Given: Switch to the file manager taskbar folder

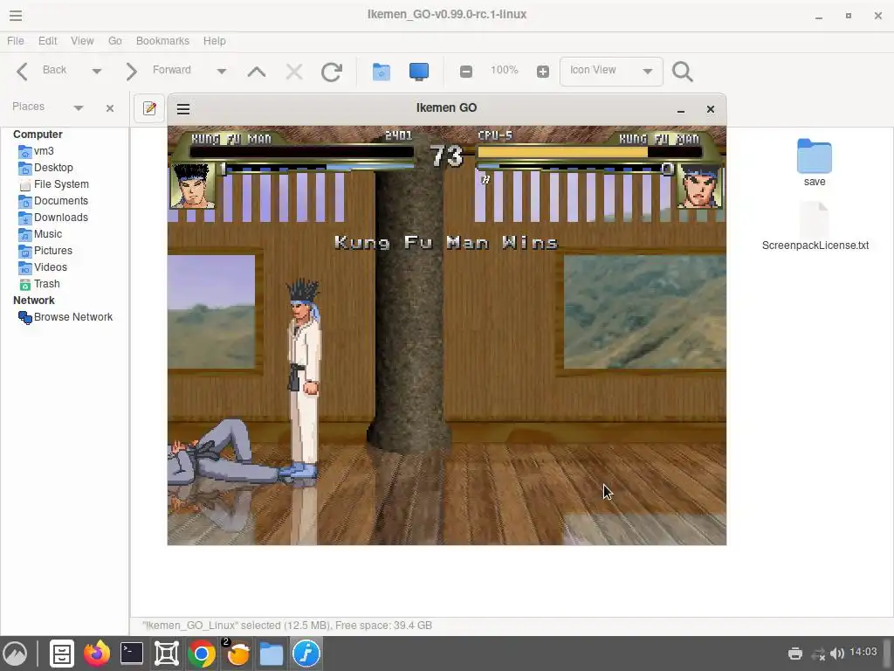Looking at the screenshot, I should pos(272,654).
